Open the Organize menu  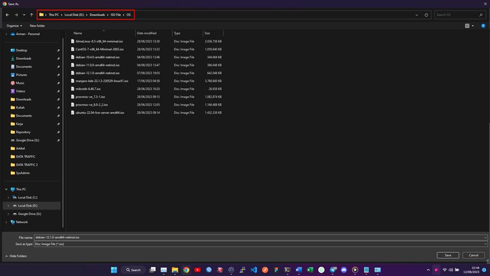tap(14, 26)
